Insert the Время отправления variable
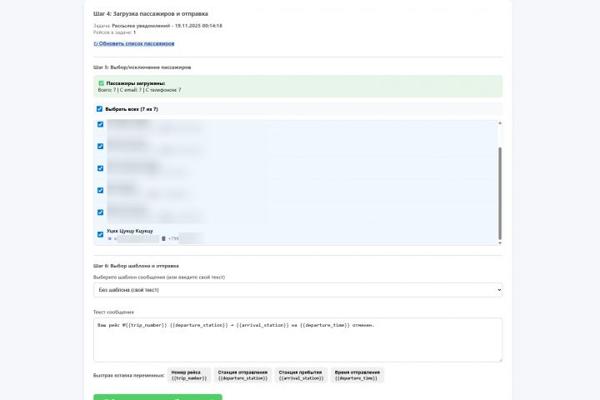The width and height of the screenshot is (600, 400). [357, 375]
